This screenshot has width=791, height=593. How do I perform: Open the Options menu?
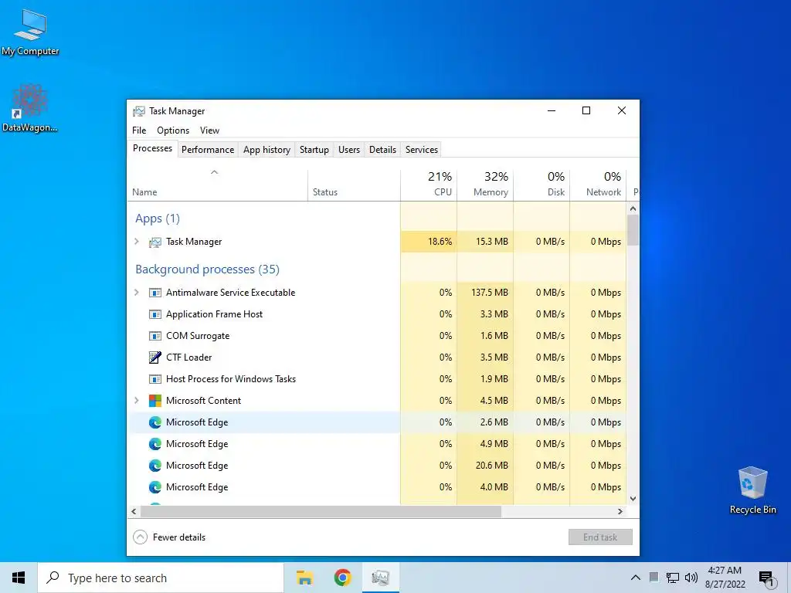173,130
